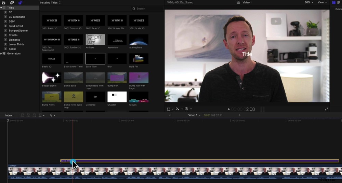Open the Title inspector icon
Viewport: 342px width, 183px height.
point(334,2)
